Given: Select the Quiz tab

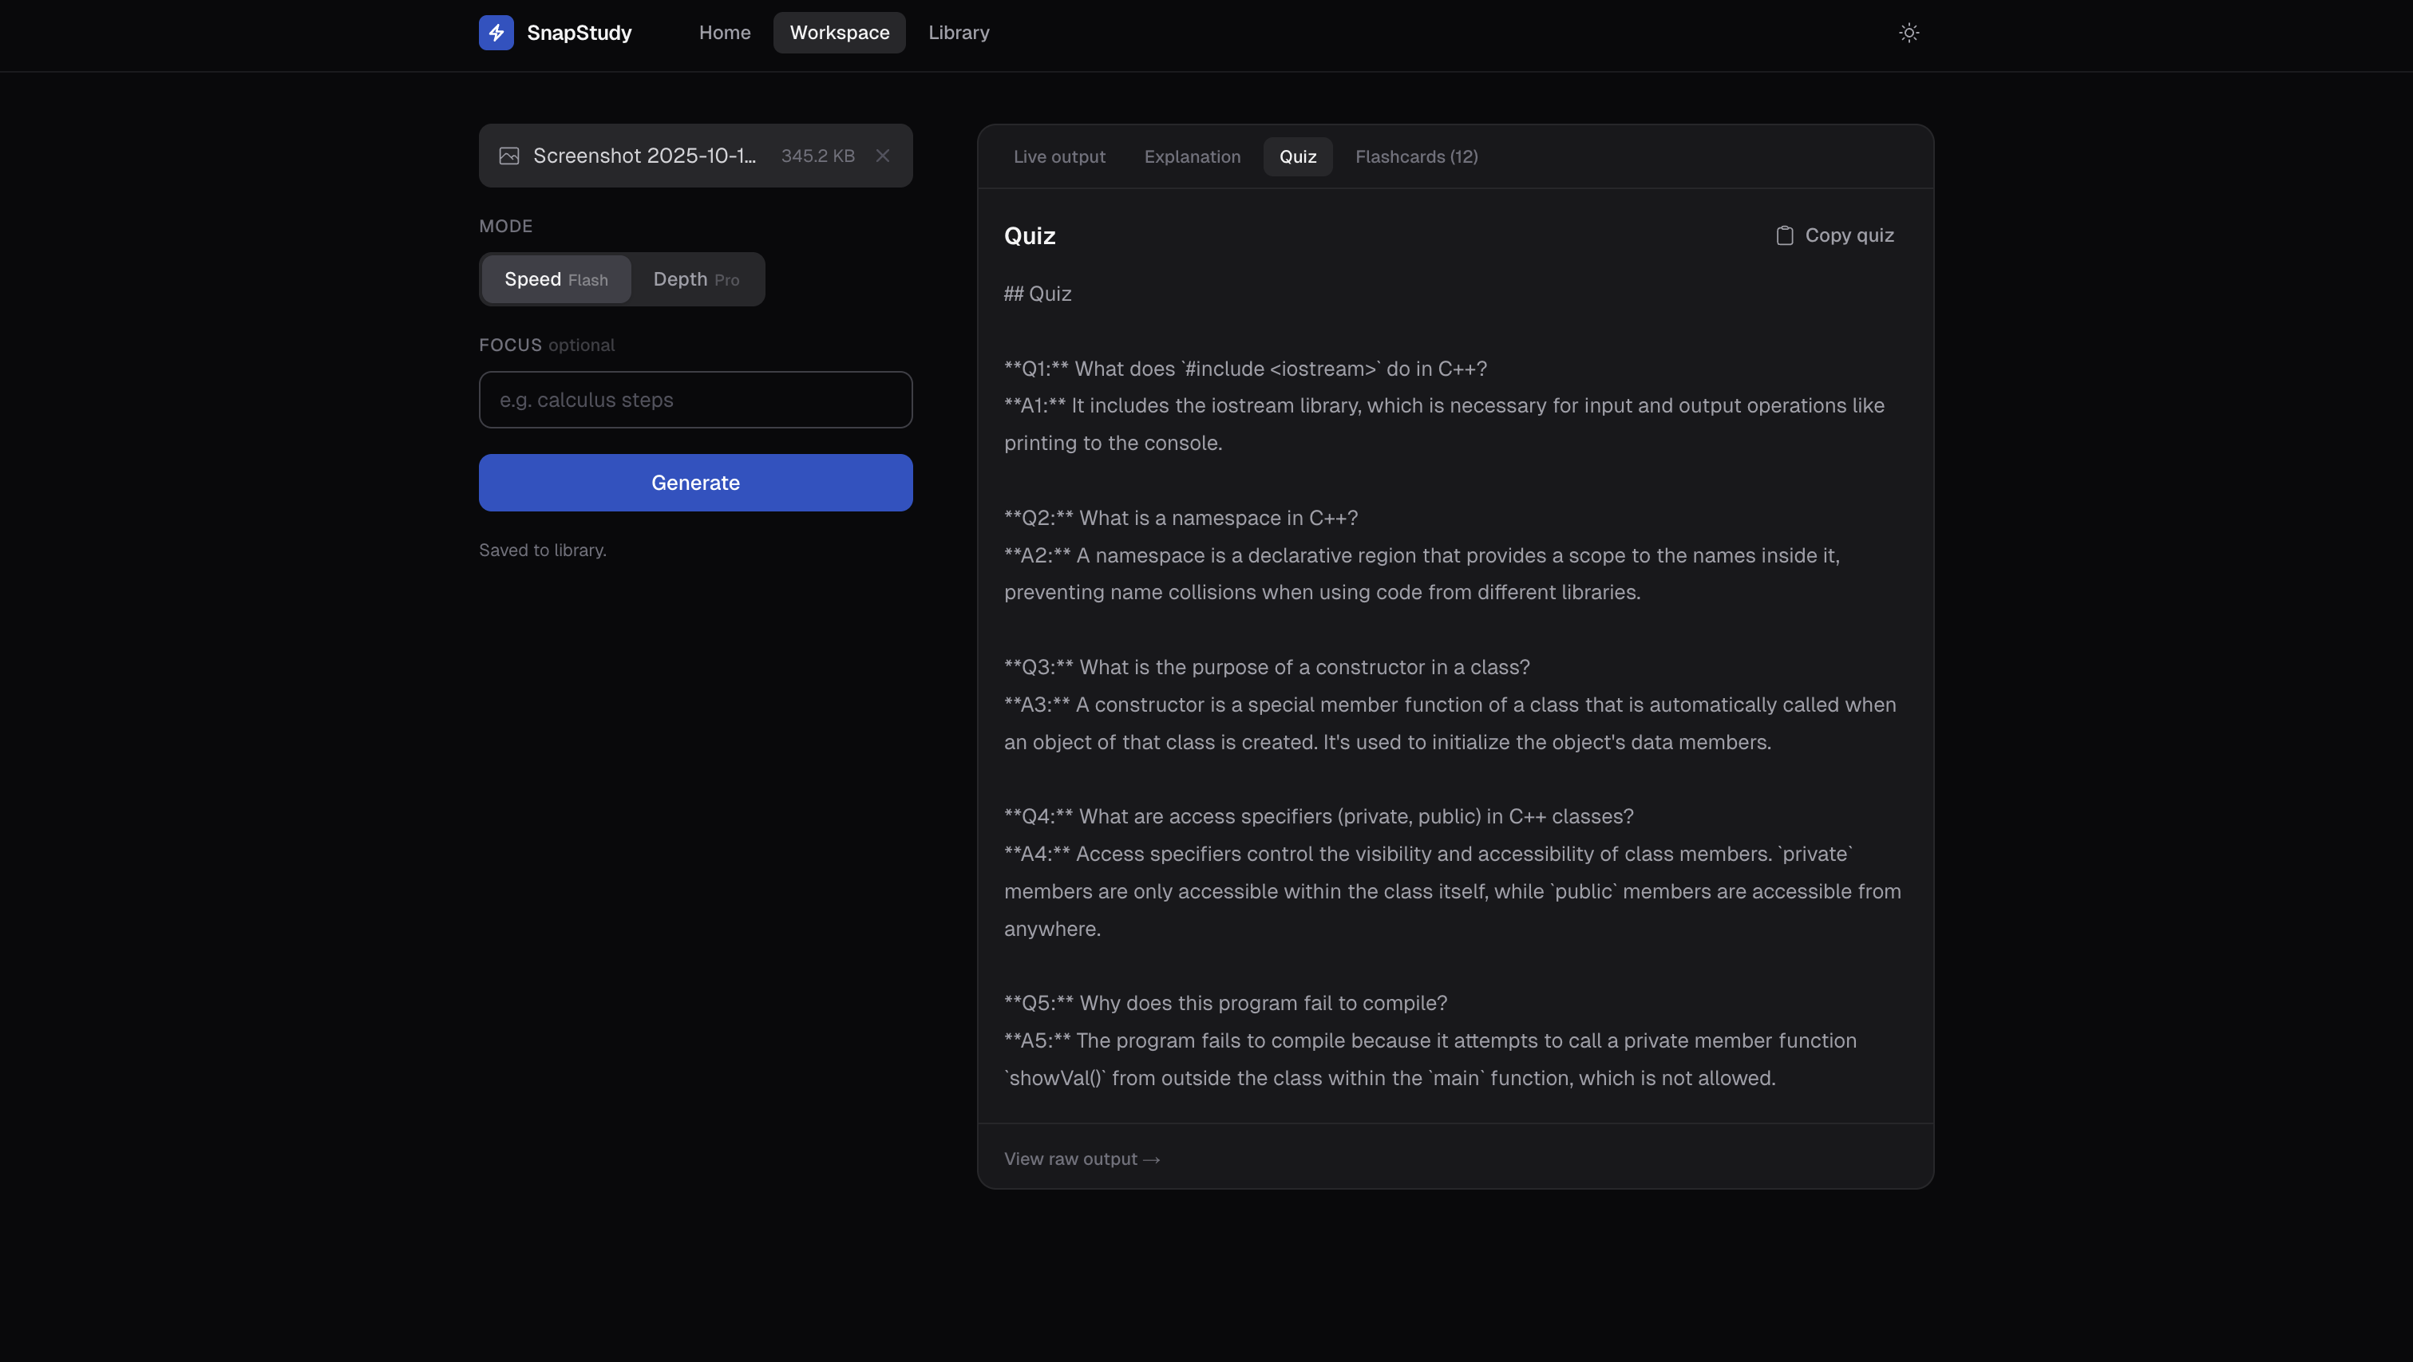Looking at the screenshot, I should (1297, 157).
